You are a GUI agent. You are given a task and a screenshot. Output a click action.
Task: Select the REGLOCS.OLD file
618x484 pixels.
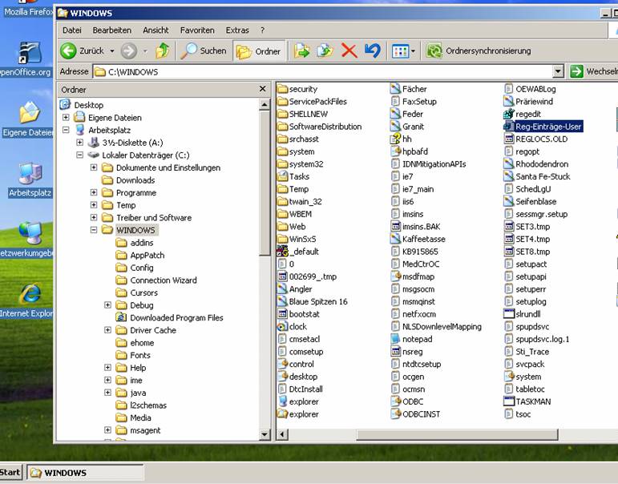point(535,139)
